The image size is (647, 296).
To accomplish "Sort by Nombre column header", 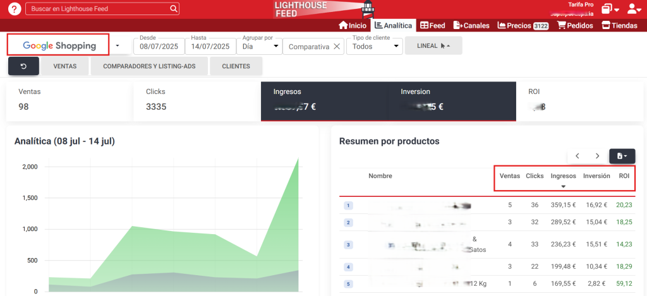I will pyautogui.click(x=380, y=176).
